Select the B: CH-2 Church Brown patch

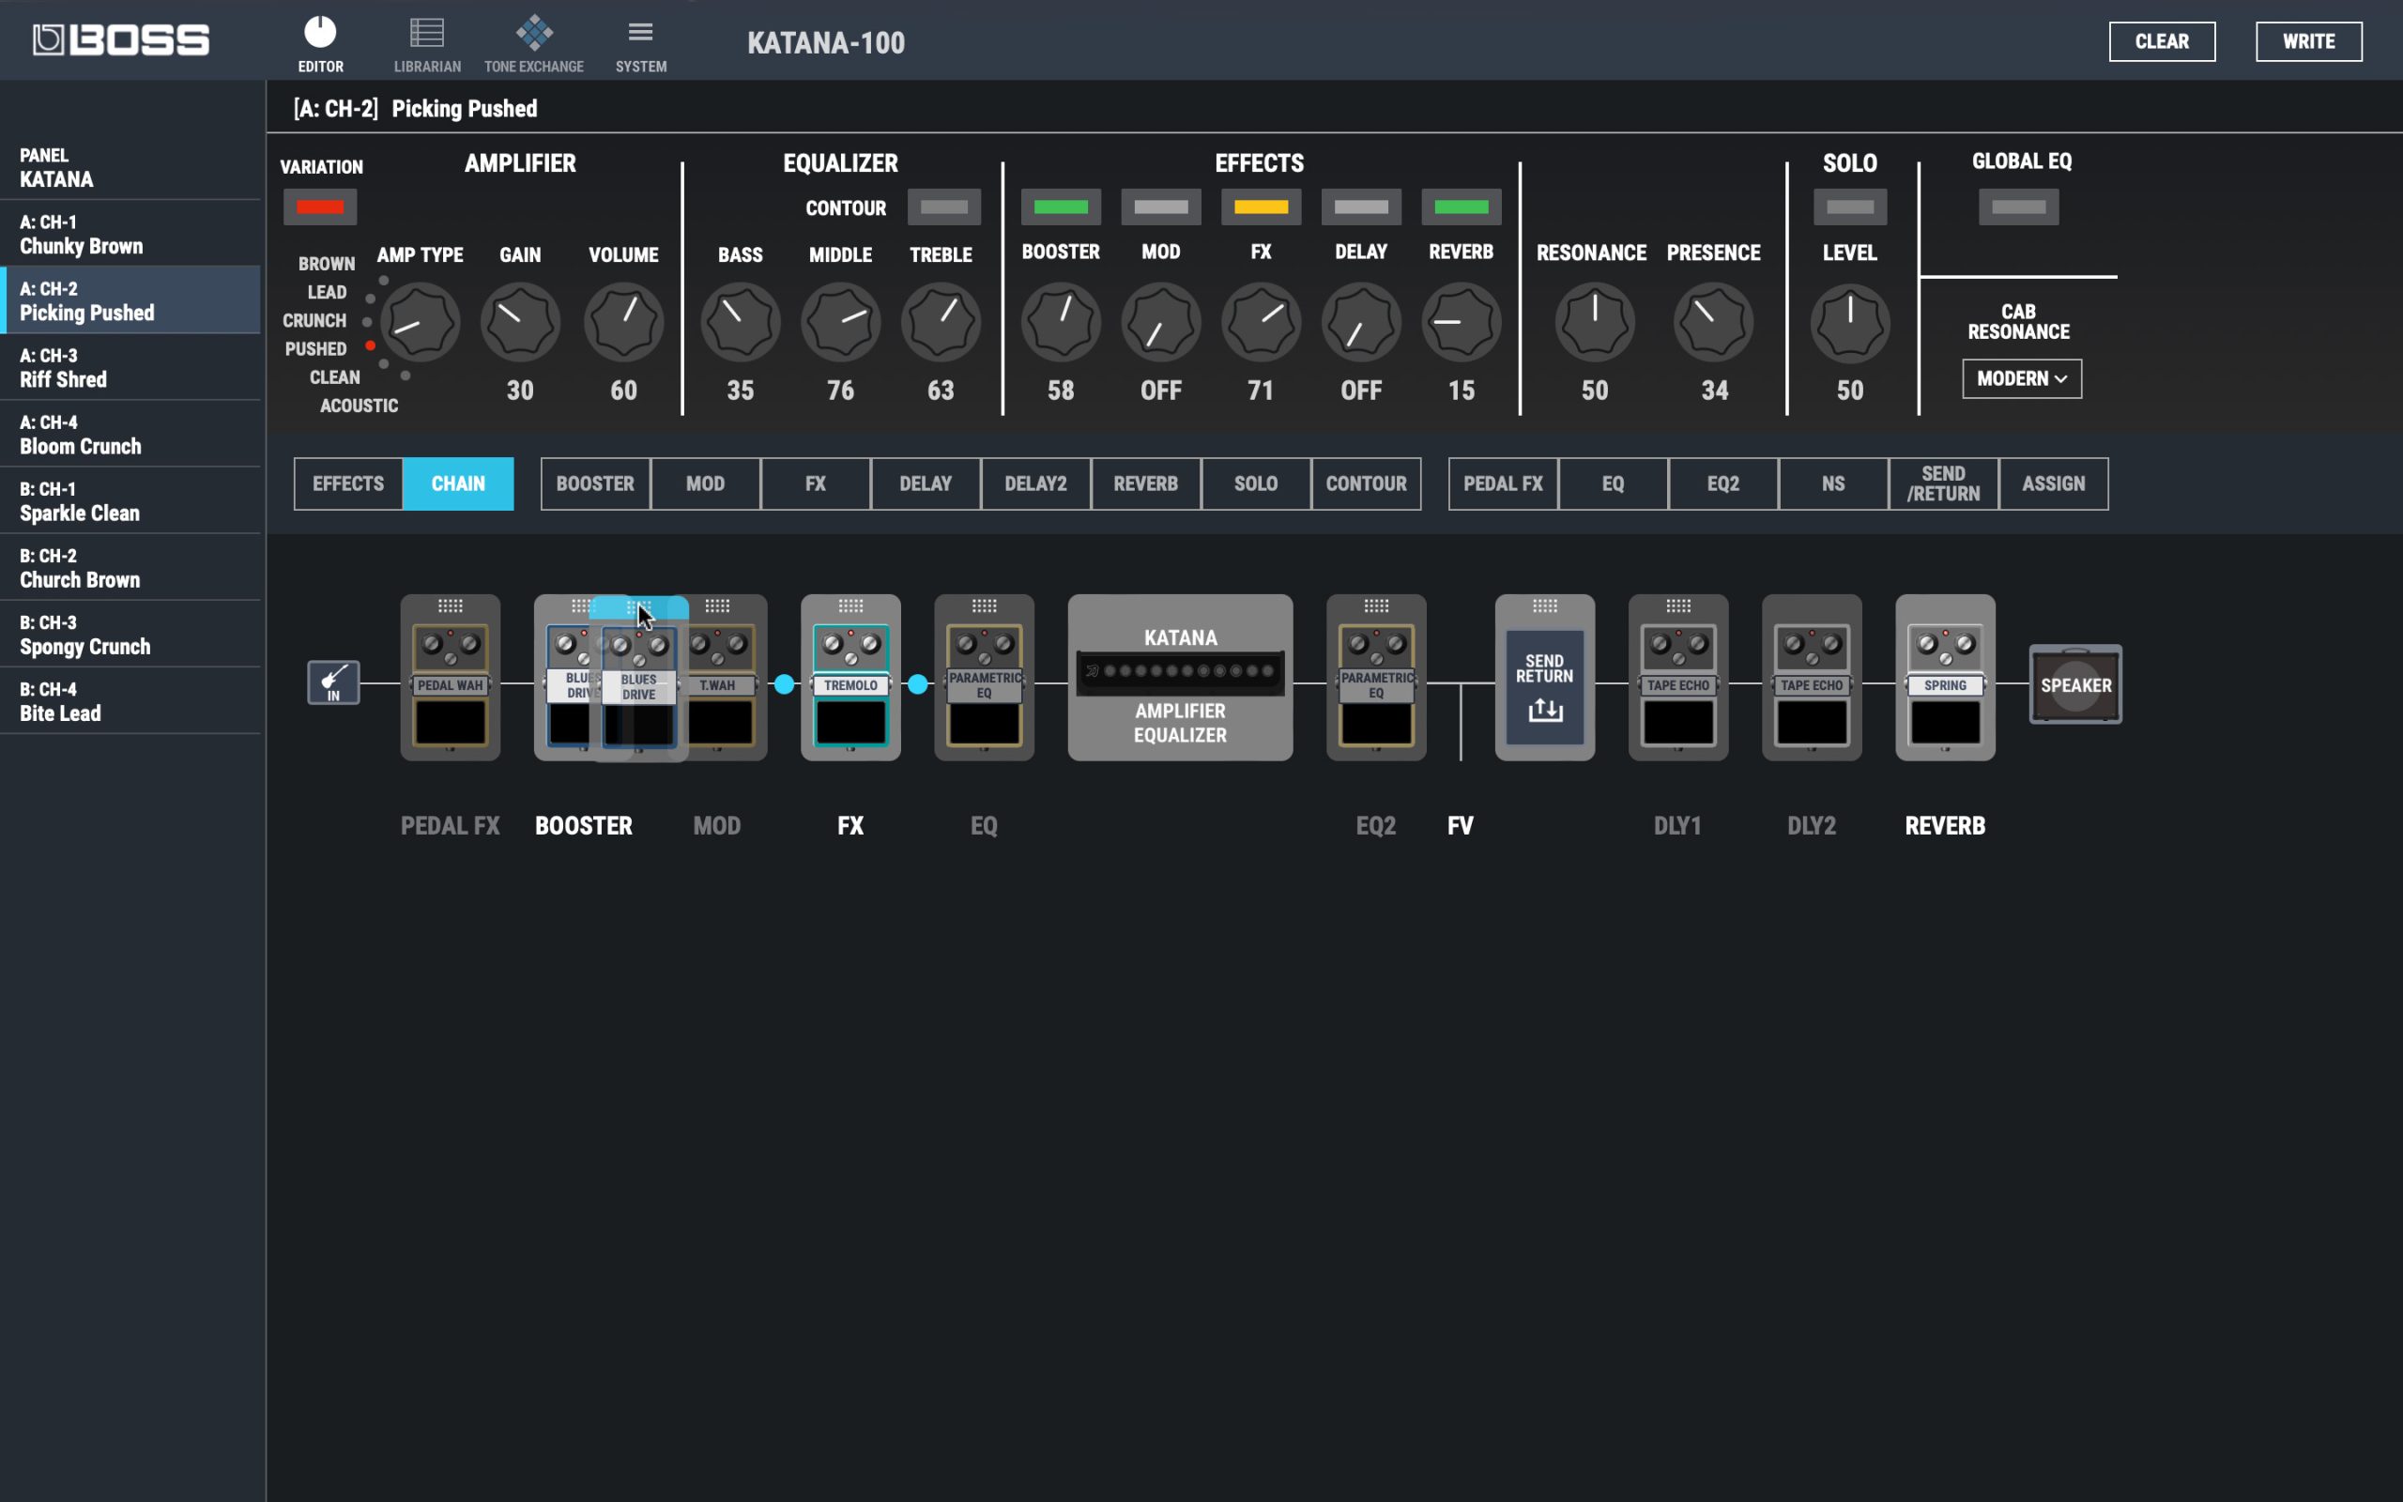pos(130,567)
